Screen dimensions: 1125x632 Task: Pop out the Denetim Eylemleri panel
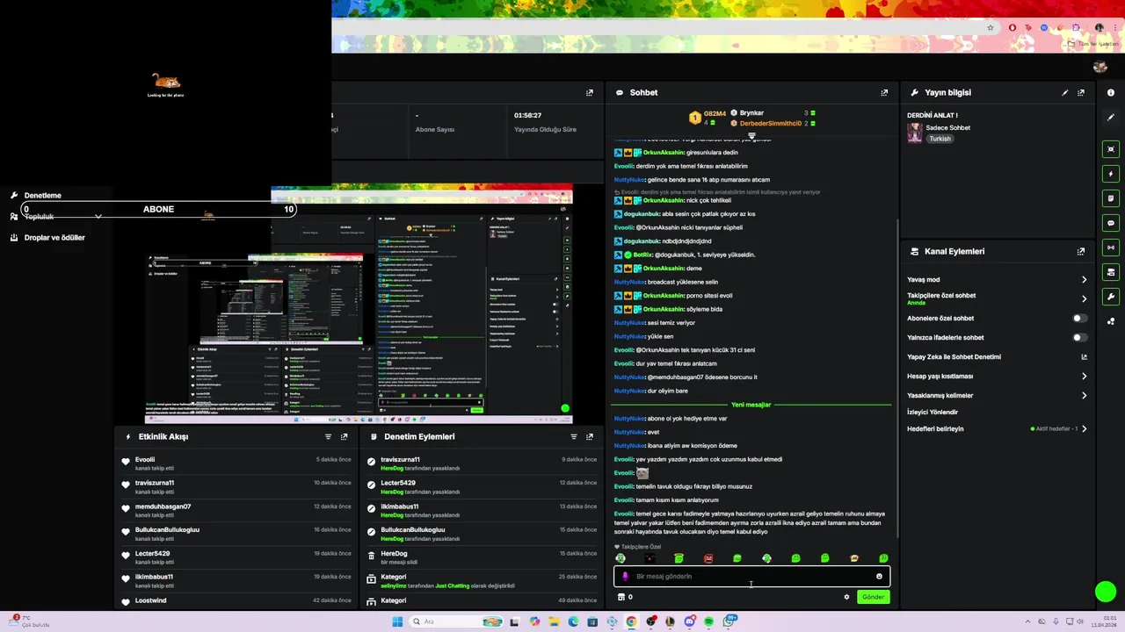[589, 436]
